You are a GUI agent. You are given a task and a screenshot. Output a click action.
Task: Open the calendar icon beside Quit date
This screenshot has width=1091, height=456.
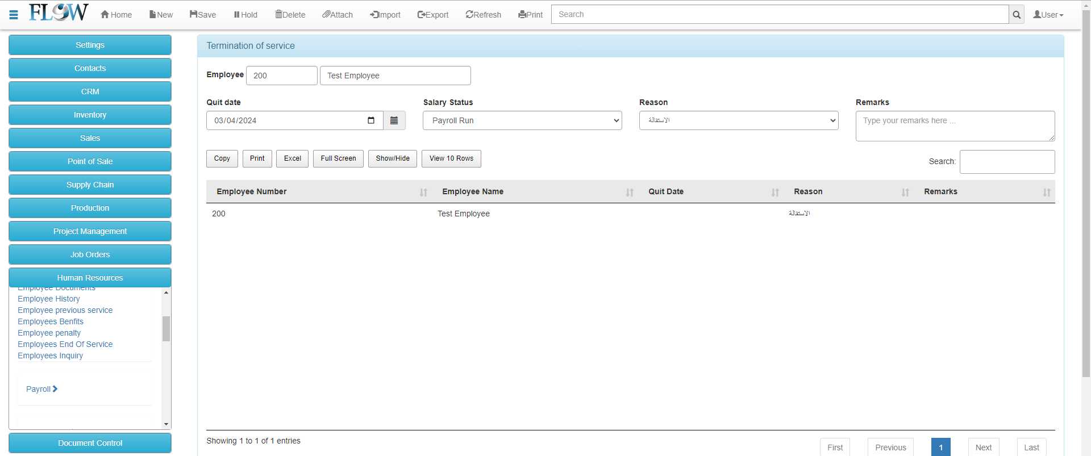tap(394, 120)
